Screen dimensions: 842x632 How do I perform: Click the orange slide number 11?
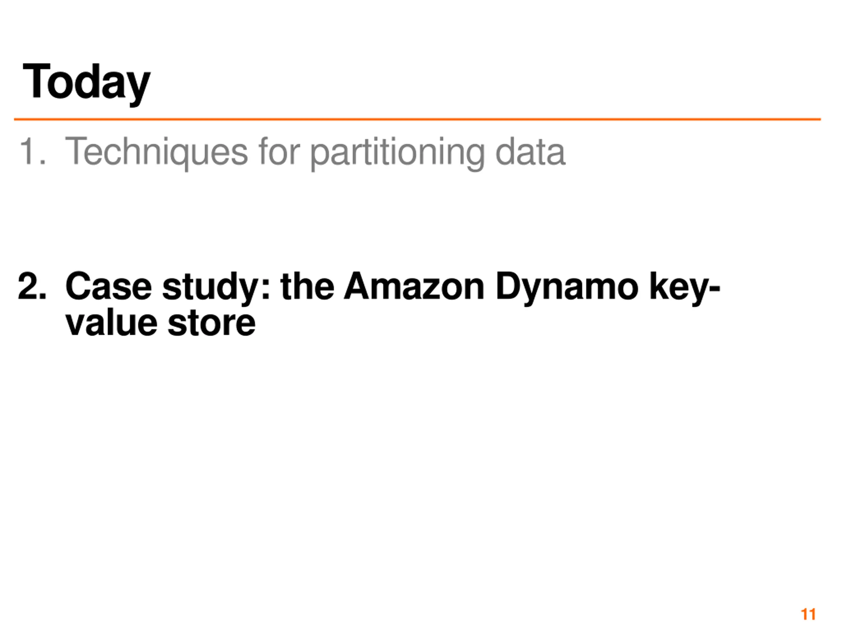coord(808,615)
